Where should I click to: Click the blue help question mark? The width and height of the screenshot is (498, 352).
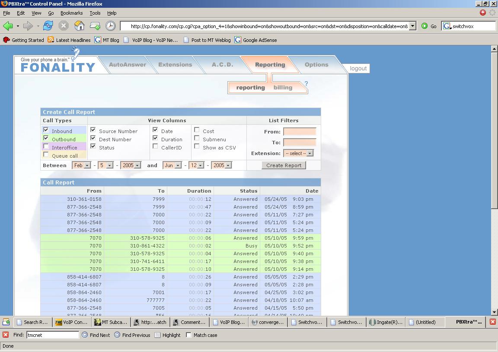click(x=306, y=84)
